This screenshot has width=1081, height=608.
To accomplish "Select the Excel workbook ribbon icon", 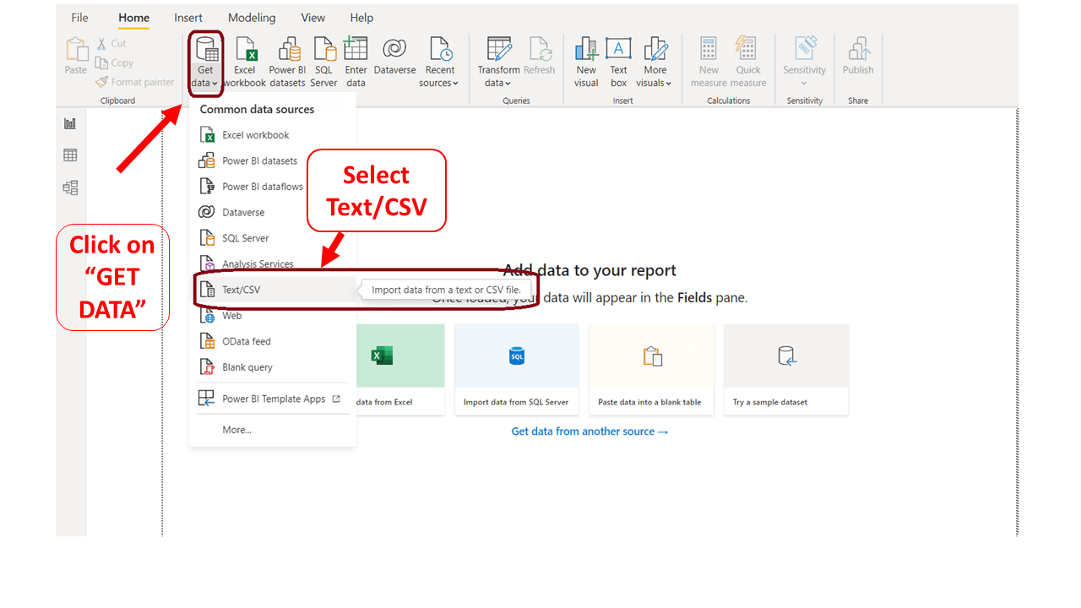I will point(245,59).
